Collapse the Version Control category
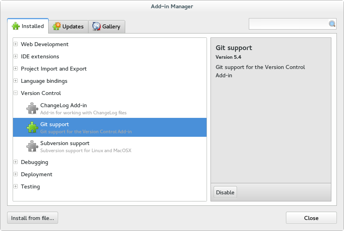344x231 pixels. tap(15, 93)
